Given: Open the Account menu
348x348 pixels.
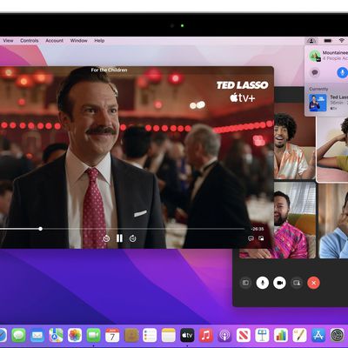Looking at the screenshot, I should (54, 41).
